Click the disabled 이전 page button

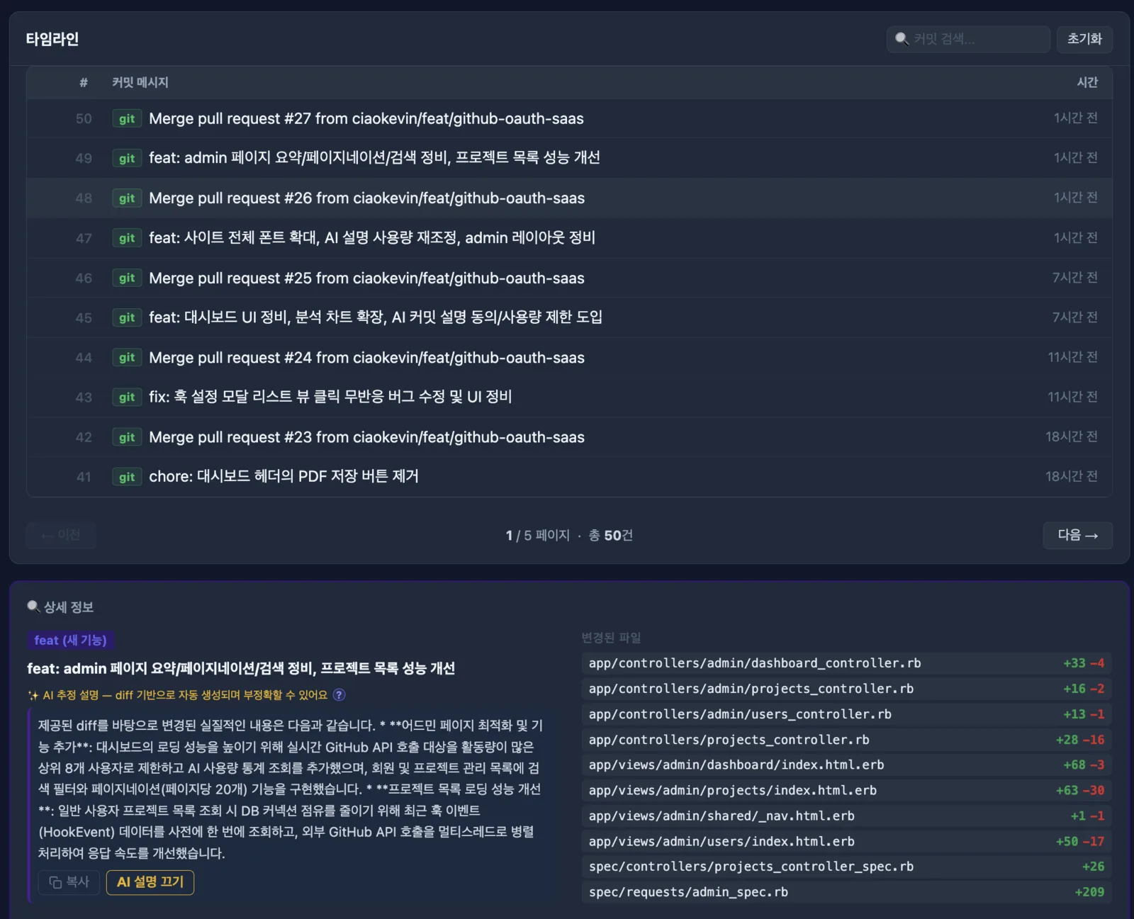tap(61, 535)
